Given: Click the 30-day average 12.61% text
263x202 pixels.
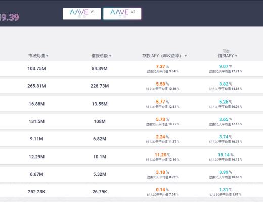Looking at the screenshot, I should coord(162,107).
